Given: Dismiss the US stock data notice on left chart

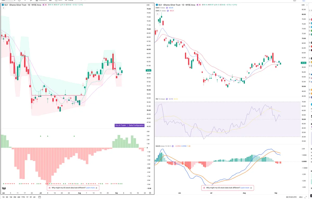Looking at the screenshot, I should coord(96,188).
